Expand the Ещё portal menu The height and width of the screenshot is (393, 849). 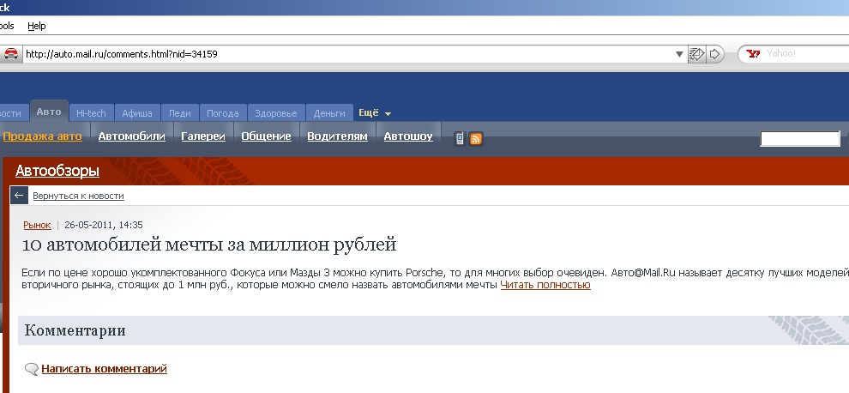pos(375,113)
